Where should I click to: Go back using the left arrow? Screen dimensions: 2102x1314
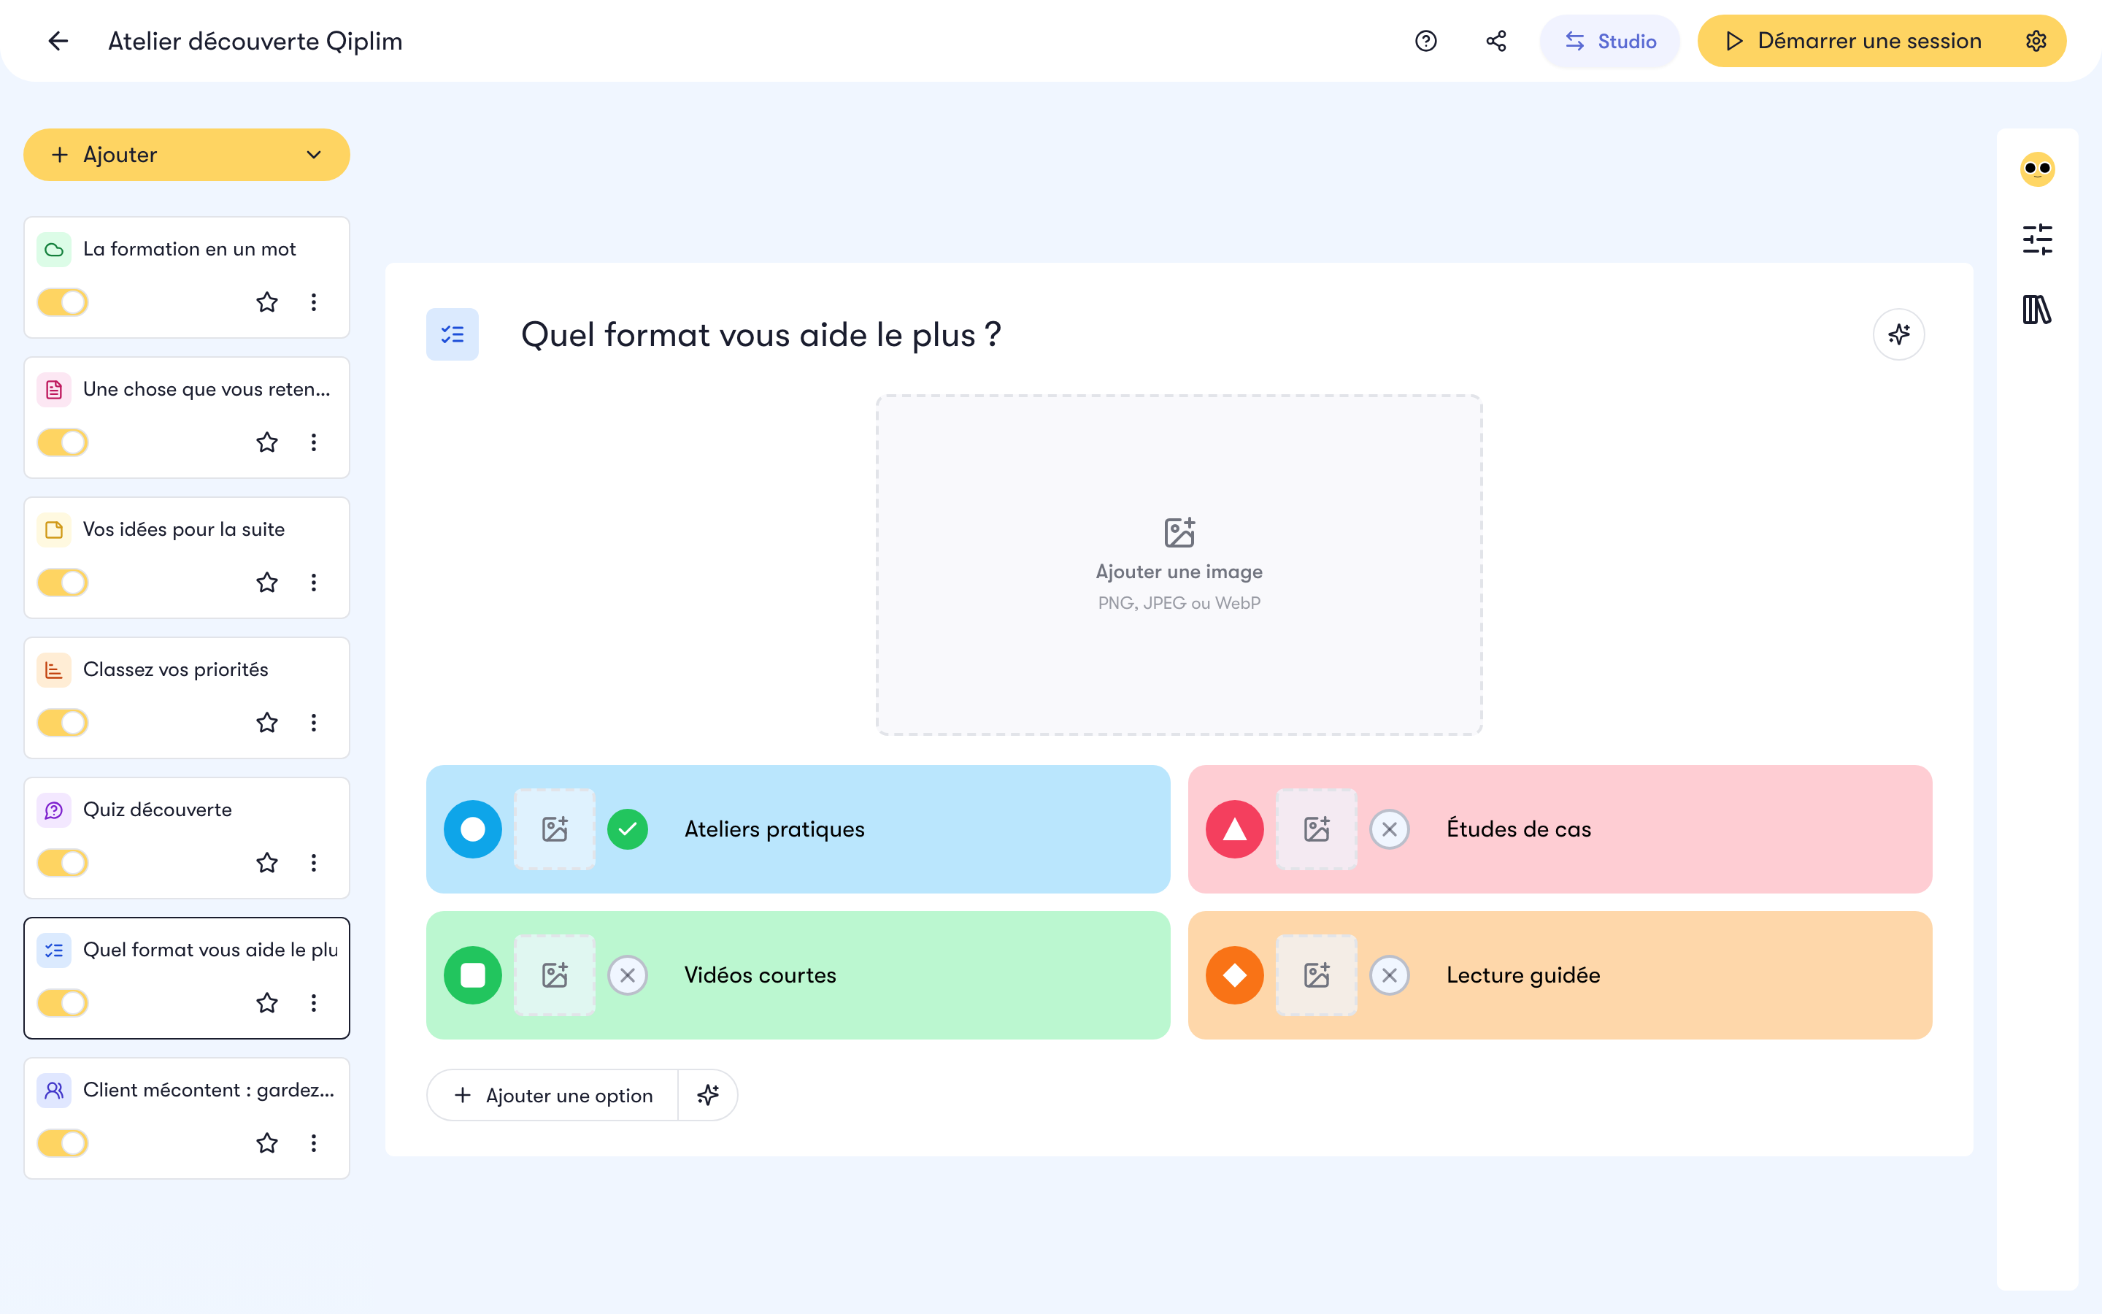[x=58, y=41]
